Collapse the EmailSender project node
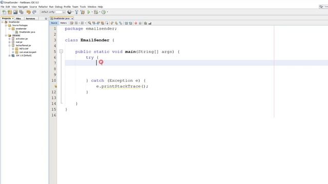Screen dimensions: 328x184 3,22
